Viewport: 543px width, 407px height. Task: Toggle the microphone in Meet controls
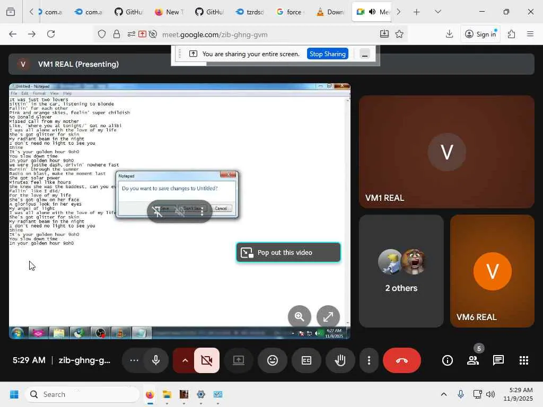pos(156,360)
